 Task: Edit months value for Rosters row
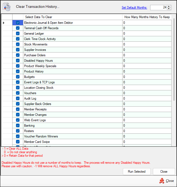pos(147,131)
